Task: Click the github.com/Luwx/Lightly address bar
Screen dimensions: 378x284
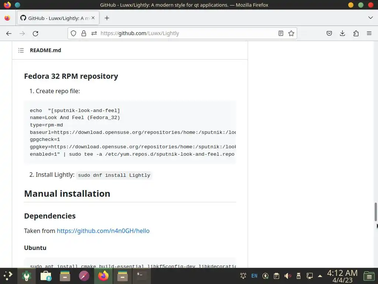Action: click(x=182, y=33)
